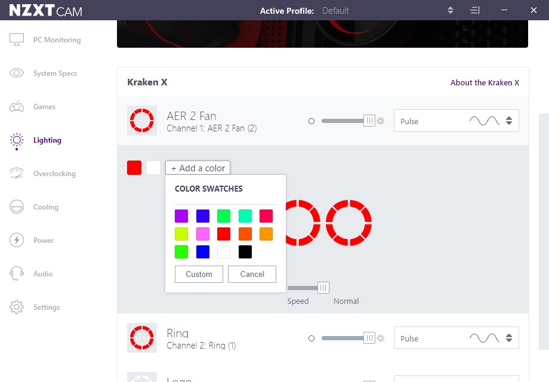The width and height of the screenshot is (549, 382).
Task: Click the Overclocking gauge icon
Action: [x=17, y=173]
